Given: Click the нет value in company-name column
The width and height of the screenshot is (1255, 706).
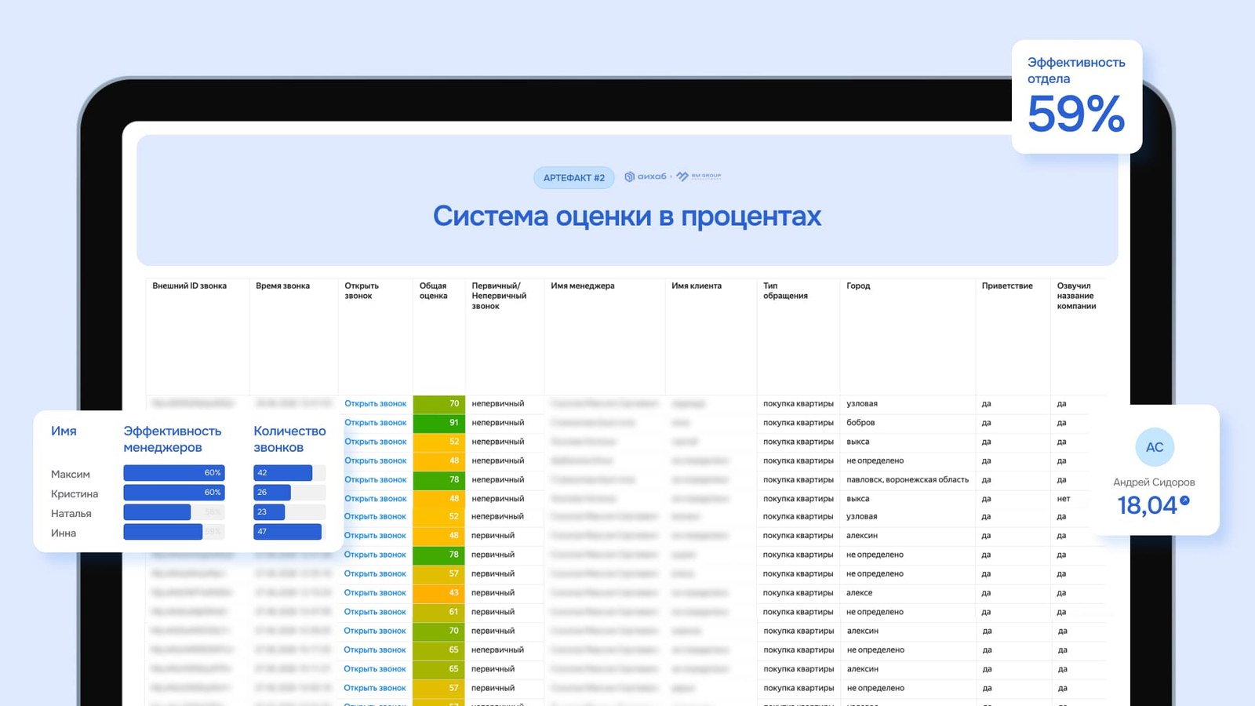Looking at the screenshot, I should tap(1063, 499).
